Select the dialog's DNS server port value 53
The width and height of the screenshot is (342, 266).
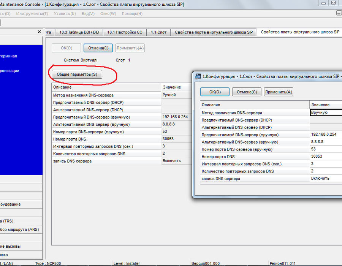coord(326,149)
